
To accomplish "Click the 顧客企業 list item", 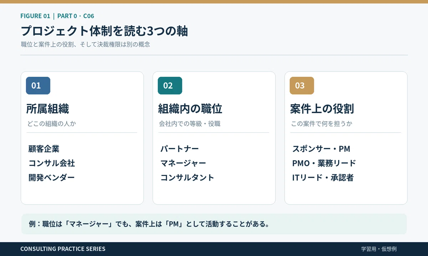I will pyautogui.click(x=44, y=149).
